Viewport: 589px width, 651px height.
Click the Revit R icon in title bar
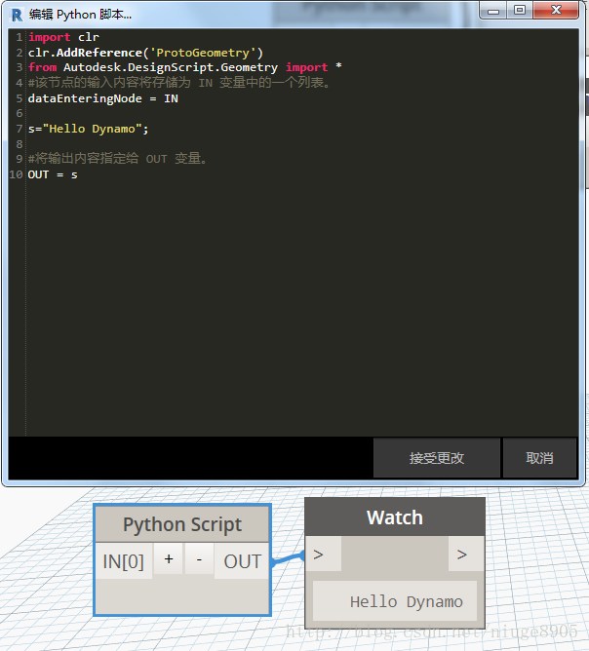click(17, 15)
